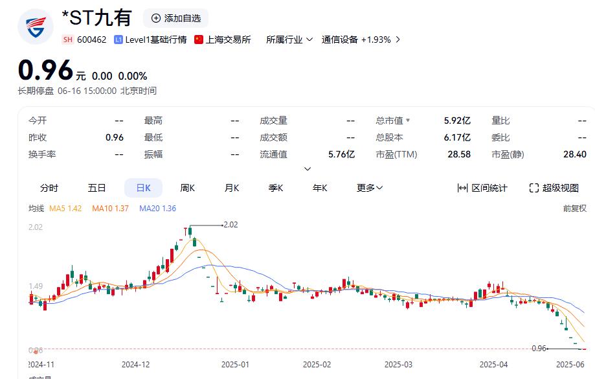This screenshot has width=595, height=379.
Task: Click the 超级视图 fullscreen icon
Action: pyautogui.click(x=534, y=188)
